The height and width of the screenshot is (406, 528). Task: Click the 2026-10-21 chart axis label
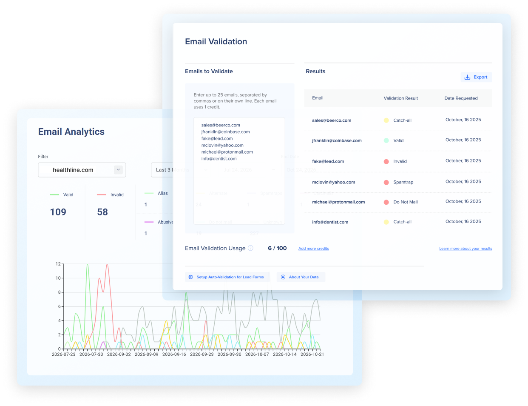click(312, 354)
